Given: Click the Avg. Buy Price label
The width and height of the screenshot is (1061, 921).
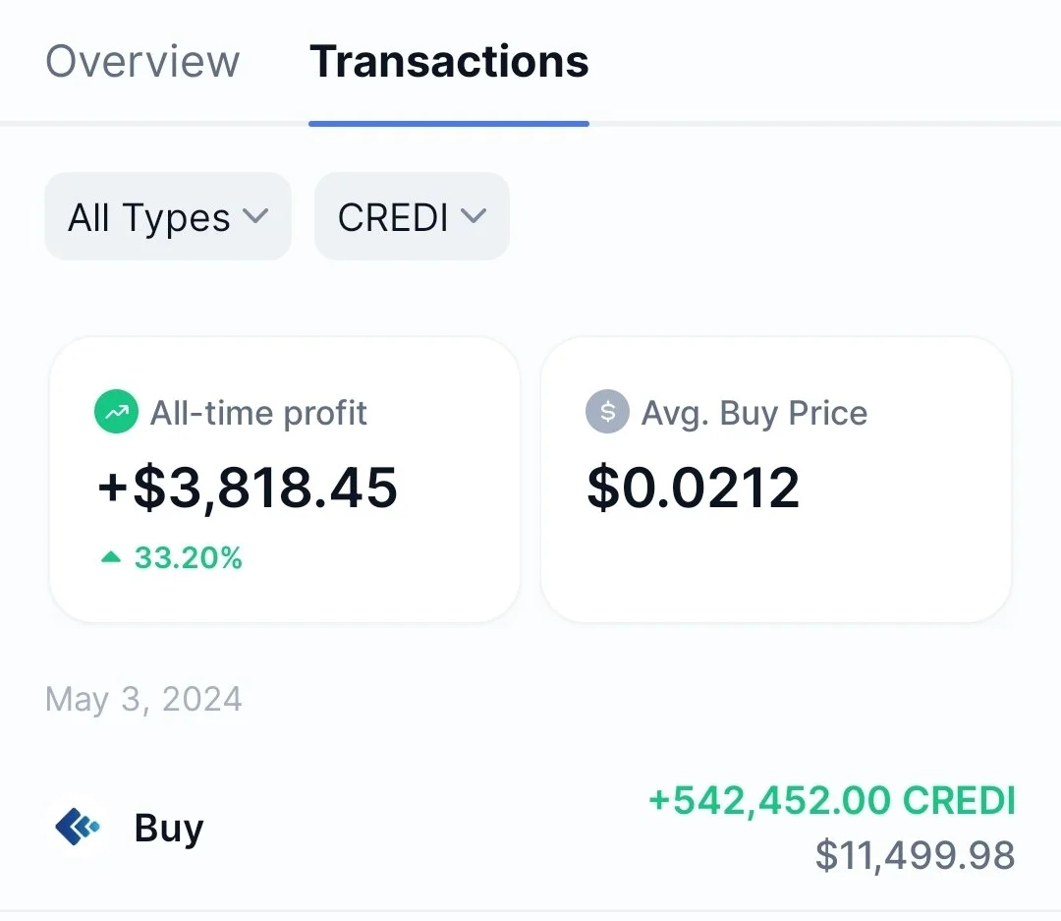Looking at the screenshot, I should [x=754, y=413].
